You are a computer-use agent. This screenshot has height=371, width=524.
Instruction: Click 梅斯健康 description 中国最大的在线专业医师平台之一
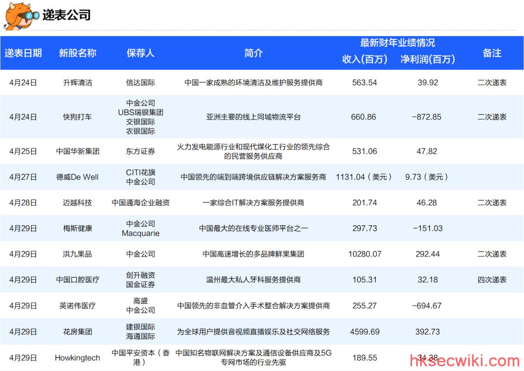coord(254,228)
